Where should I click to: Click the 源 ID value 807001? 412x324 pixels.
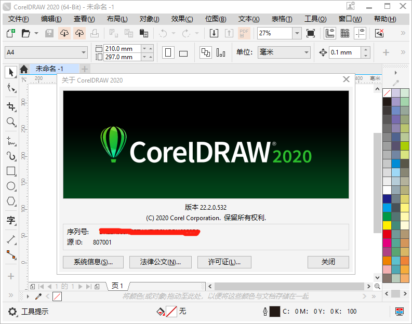pos(102,242)
